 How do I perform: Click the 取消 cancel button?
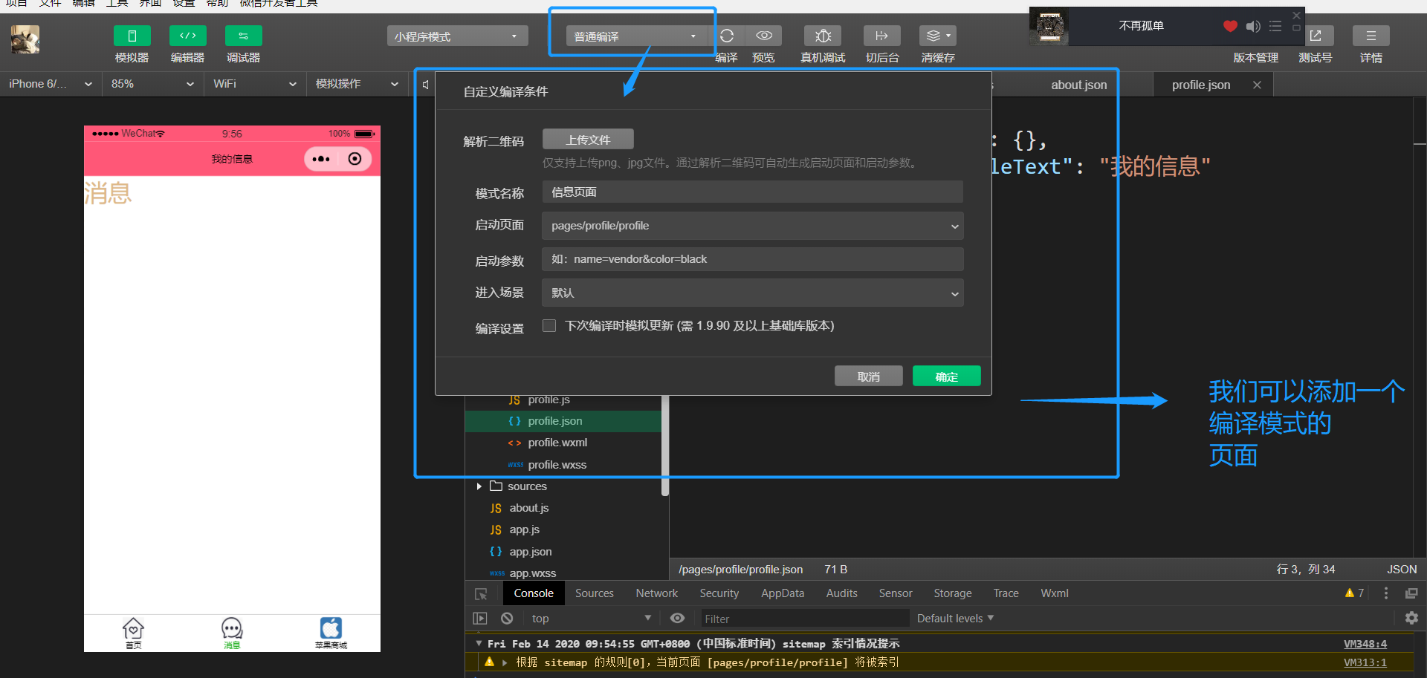tap(868, 377)
